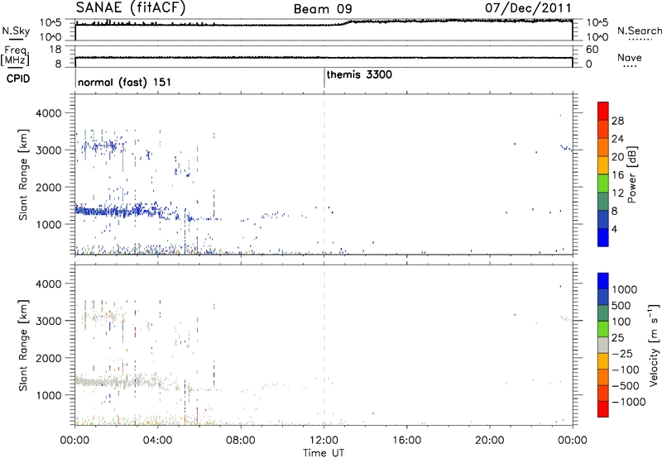Click the red top segment of the power colorbar

point(603,111)
